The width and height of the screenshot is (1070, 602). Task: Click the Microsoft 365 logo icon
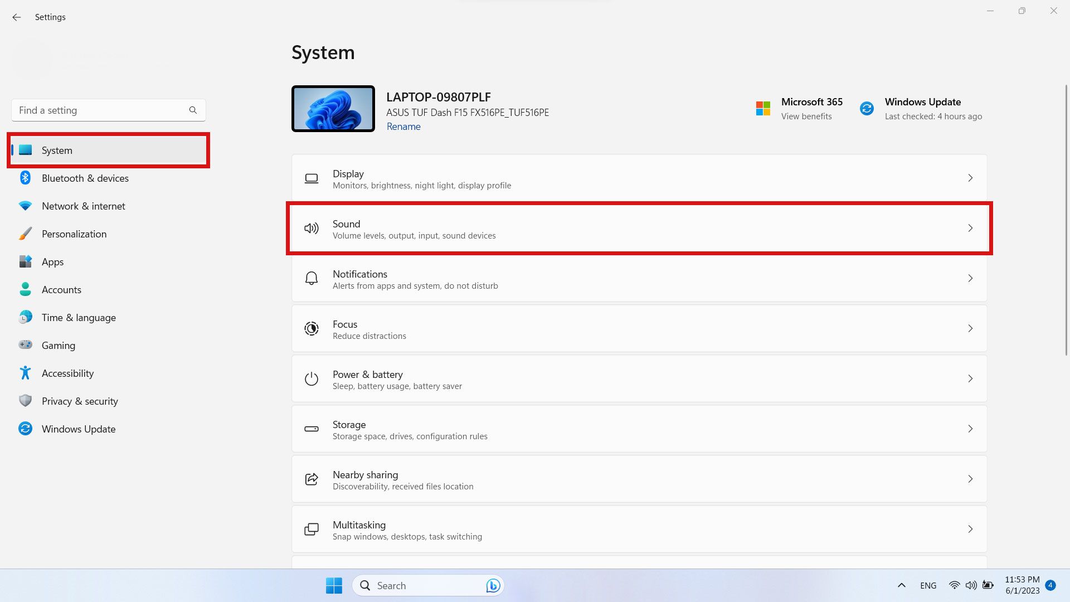click(763, 108)
